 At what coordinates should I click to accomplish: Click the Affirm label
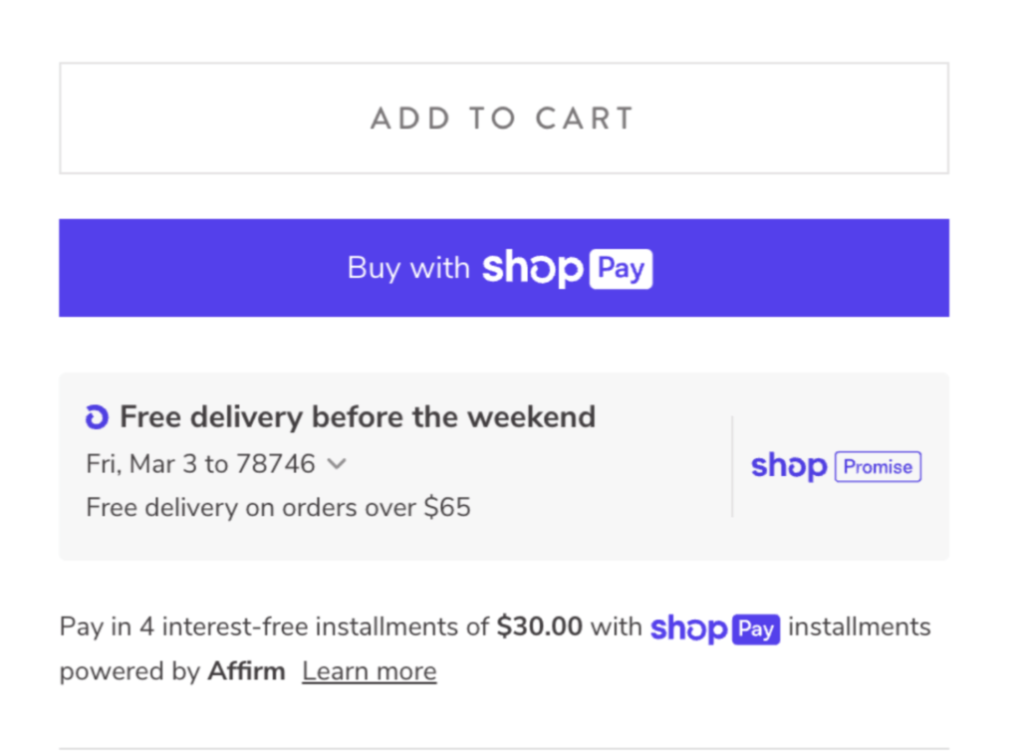tap(246, 670)
